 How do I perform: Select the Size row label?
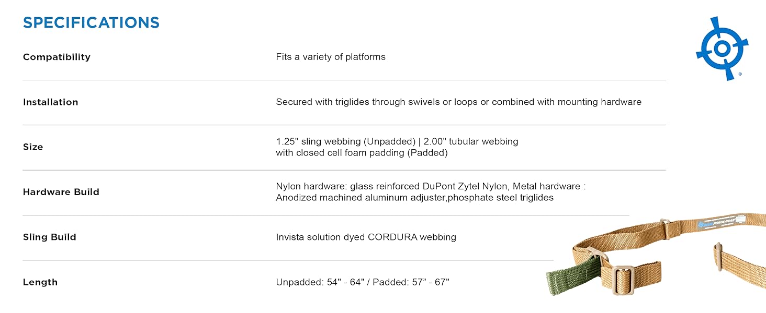(33, 147)
